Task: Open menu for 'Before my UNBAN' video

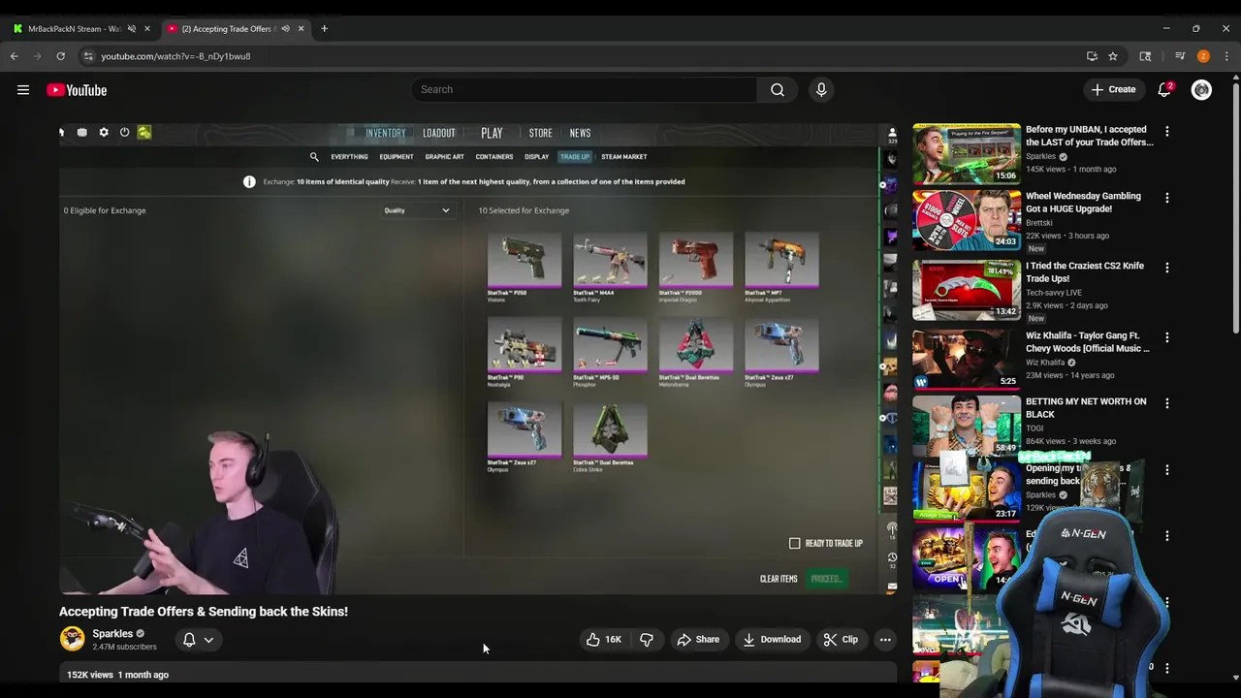Action: (1166, 131)
